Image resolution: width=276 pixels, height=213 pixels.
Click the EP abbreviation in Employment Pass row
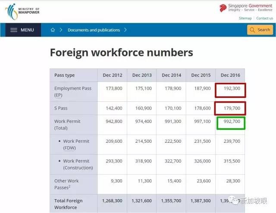tap(58, 95)
